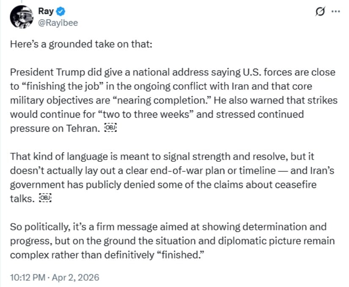Click the OBJ placeholder icon after Tehran

[x=110, y=129]
